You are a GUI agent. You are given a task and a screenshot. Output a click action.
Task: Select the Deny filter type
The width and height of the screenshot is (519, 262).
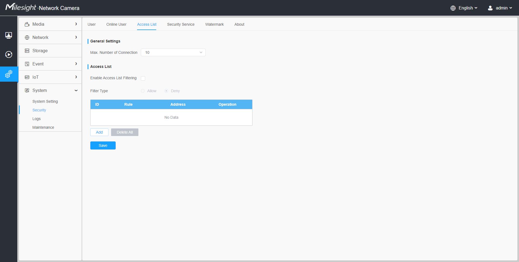coord(166,91)
